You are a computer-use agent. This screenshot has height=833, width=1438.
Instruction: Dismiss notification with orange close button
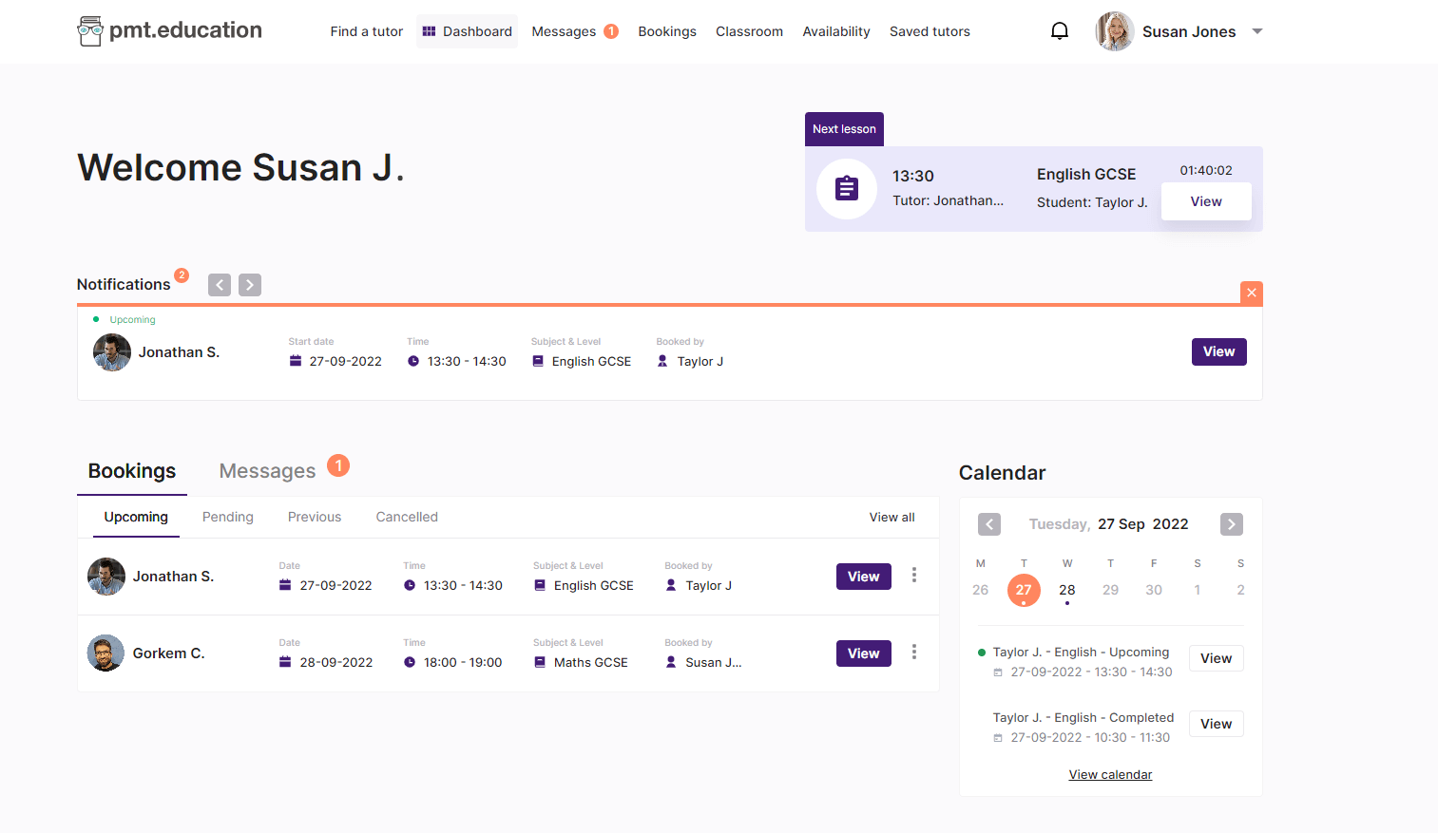1251,293
